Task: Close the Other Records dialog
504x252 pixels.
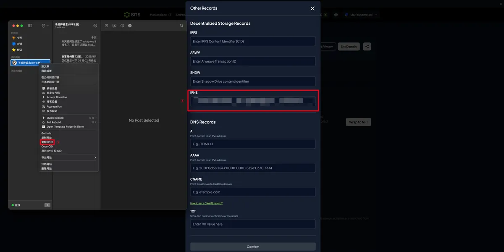Action: click(312, 8)
